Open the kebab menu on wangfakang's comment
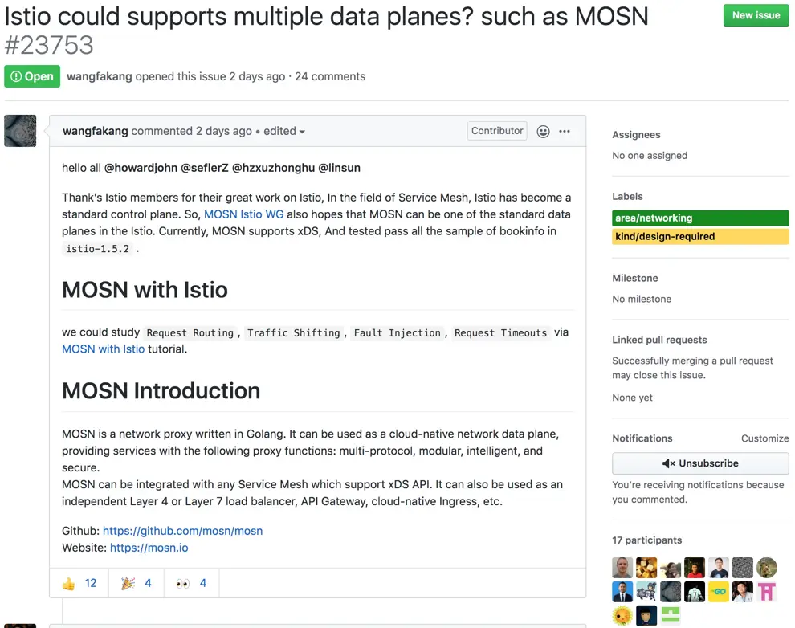 pos(565,130)
